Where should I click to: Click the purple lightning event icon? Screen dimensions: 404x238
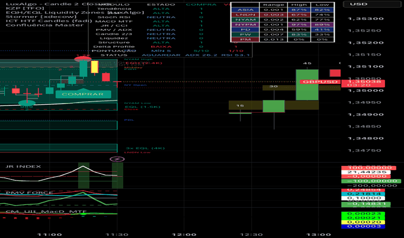(117, 159)
